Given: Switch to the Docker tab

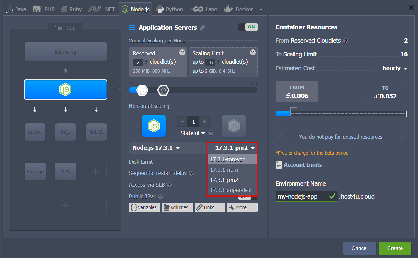Looking at the screenshot, I should 238,9.
